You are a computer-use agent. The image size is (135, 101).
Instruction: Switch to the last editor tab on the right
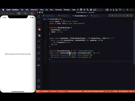(95, 16)
